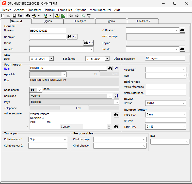Click the copy document toolbar icon

(20, 16)
